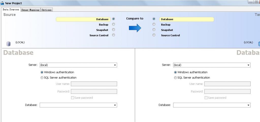Select the Source Database radio button
Viewport: 260px width, 122px height.
pyautogui.click(x=113, y=19)
